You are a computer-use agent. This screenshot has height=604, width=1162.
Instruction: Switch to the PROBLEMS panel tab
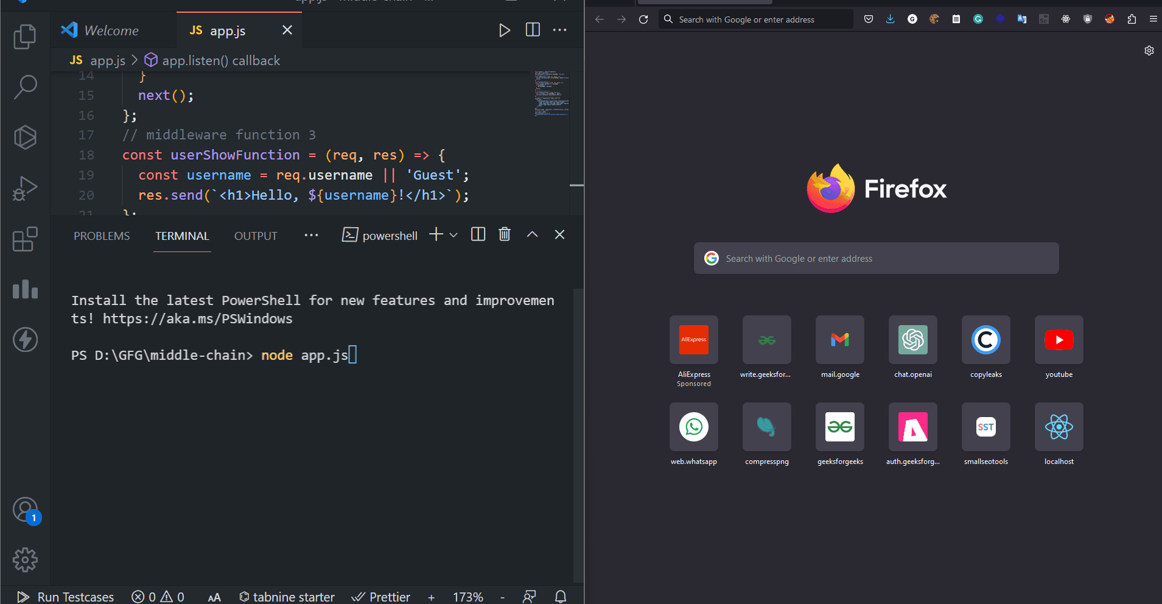(x=102, y=236)
